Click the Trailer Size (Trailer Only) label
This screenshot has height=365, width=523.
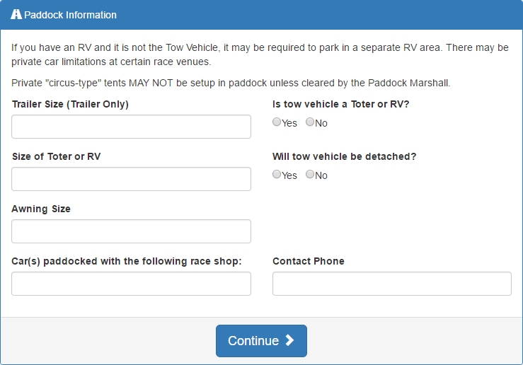[x=70, y=104]
